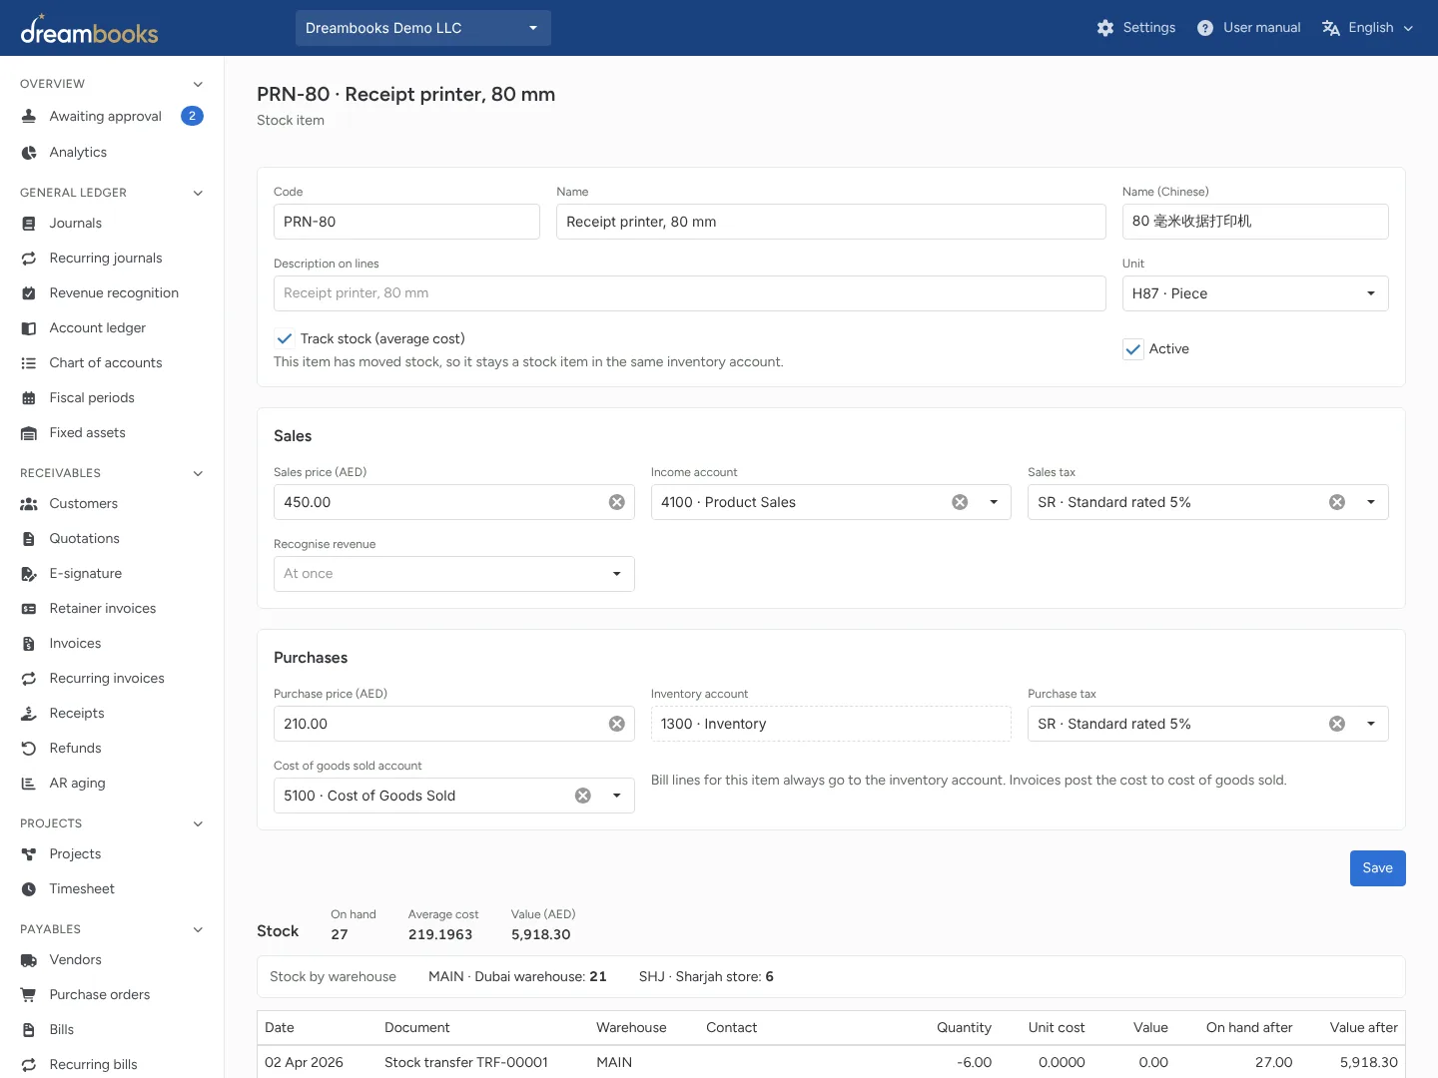Clear the Sales price value

(617, 502)
